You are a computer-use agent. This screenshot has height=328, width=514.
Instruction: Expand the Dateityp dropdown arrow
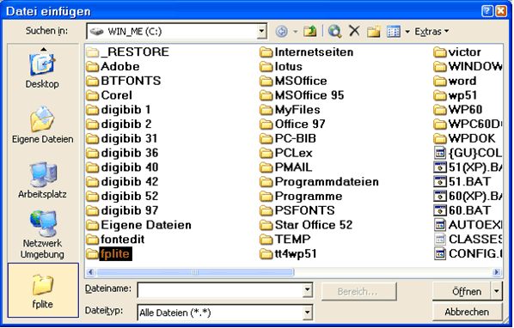308,313
